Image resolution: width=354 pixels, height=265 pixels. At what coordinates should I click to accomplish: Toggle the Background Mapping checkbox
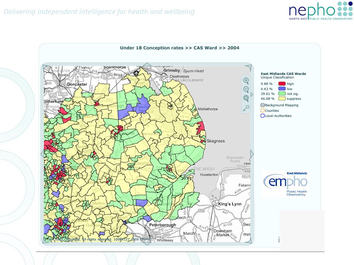[263, 105]
